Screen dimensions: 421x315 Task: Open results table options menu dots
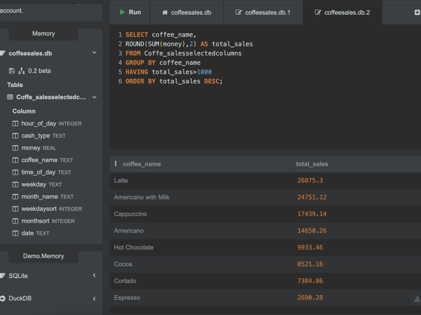click(x=116, y=164)
